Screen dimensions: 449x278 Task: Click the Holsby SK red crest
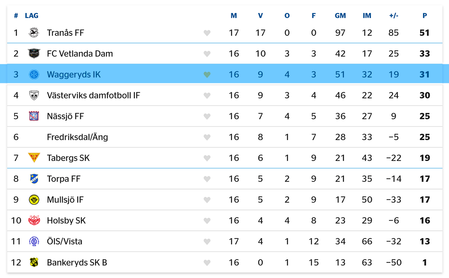(x=34, y=220)
